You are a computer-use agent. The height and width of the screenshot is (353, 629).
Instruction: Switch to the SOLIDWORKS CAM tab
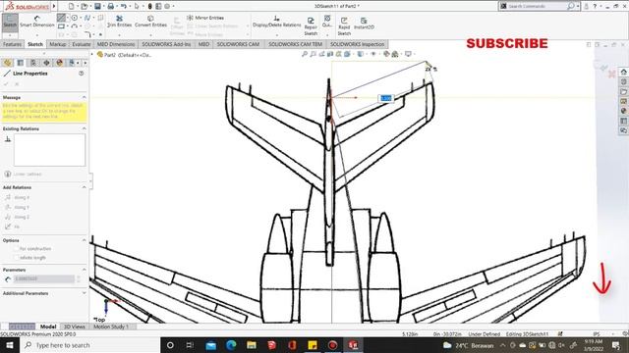click(x=238, y=44)
